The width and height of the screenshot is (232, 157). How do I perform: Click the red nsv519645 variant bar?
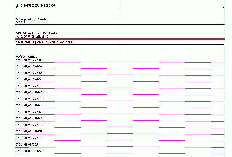coord(120,39)
